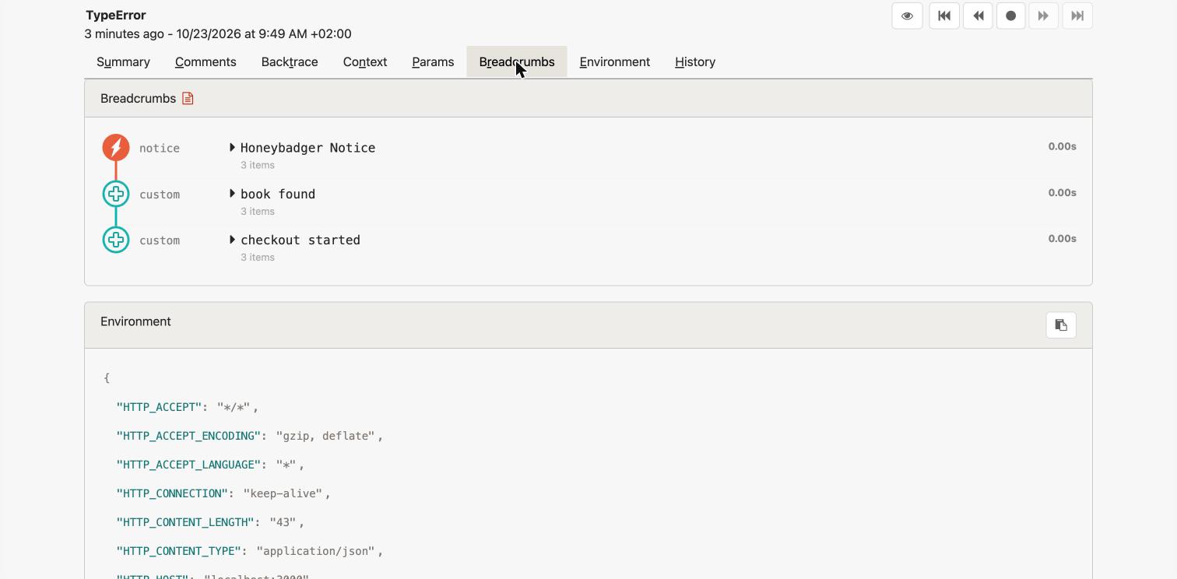Go to the next notice

[1044, 16]
